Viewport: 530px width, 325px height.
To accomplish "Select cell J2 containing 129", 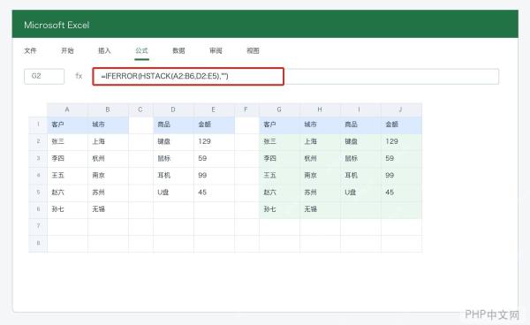I will coord(401,141).
